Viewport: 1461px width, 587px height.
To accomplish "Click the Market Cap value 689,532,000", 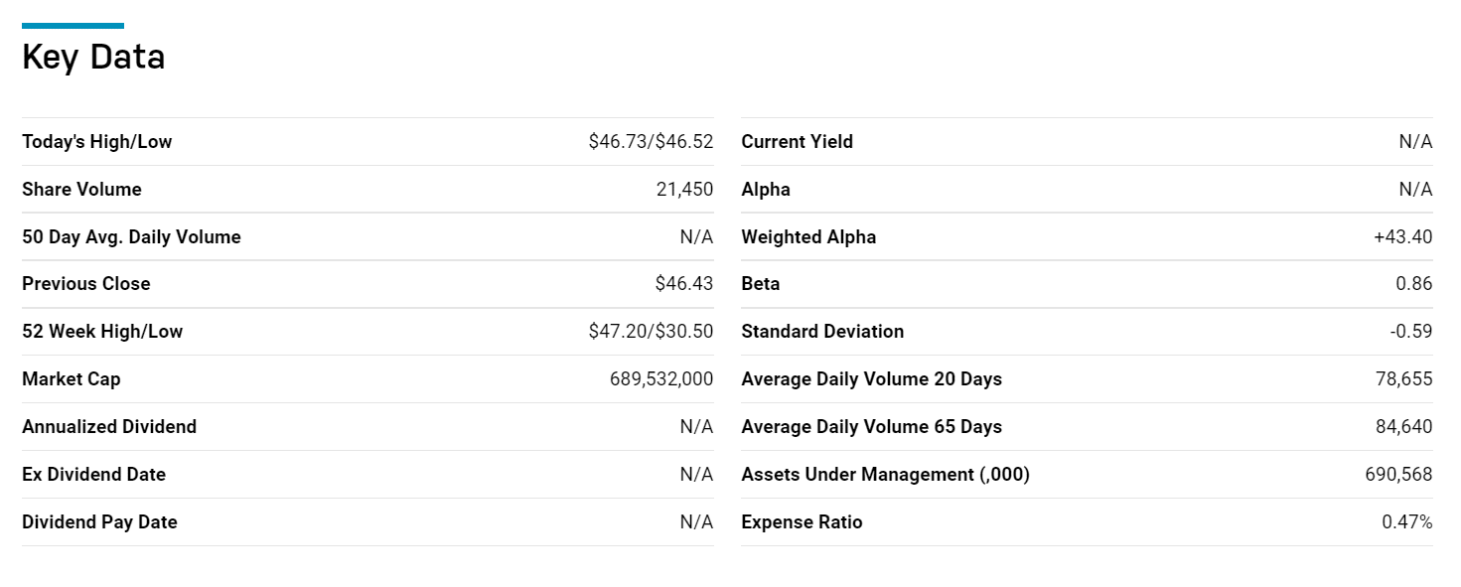I will [661, 379].
